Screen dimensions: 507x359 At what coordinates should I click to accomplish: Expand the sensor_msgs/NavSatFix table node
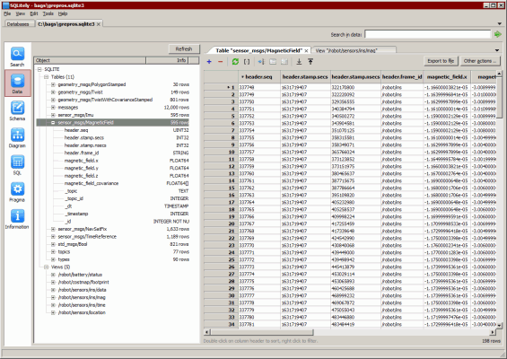coord(53,229)
